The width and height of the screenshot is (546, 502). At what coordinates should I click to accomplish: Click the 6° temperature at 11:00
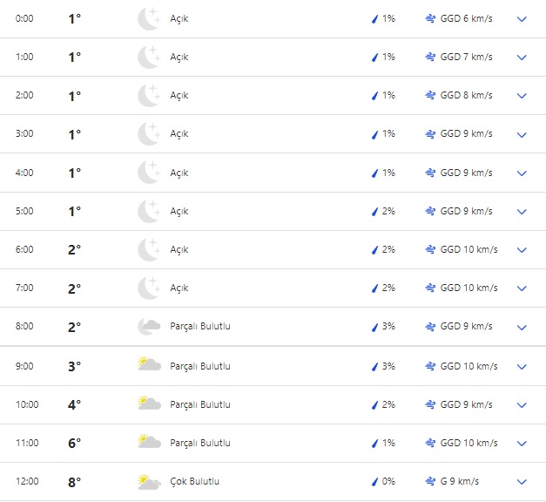pos(75,443)
